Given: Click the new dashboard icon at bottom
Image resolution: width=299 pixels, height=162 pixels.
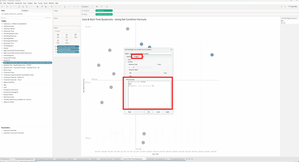Looking at the screenshot, I should pyautogui.click(x=189, y=159).
